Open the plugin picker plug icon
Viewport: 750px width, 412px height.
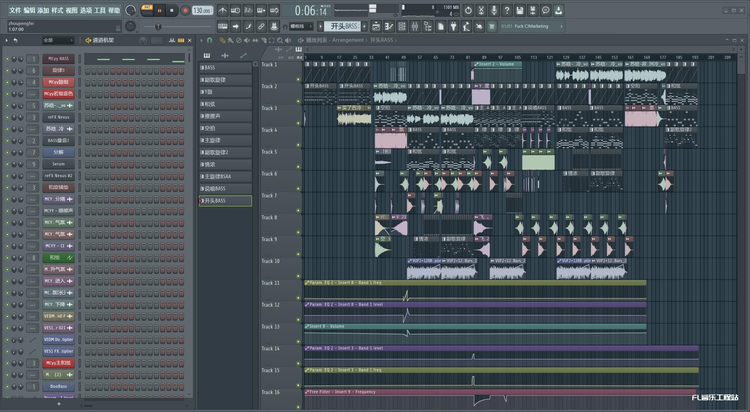(453, 27)
